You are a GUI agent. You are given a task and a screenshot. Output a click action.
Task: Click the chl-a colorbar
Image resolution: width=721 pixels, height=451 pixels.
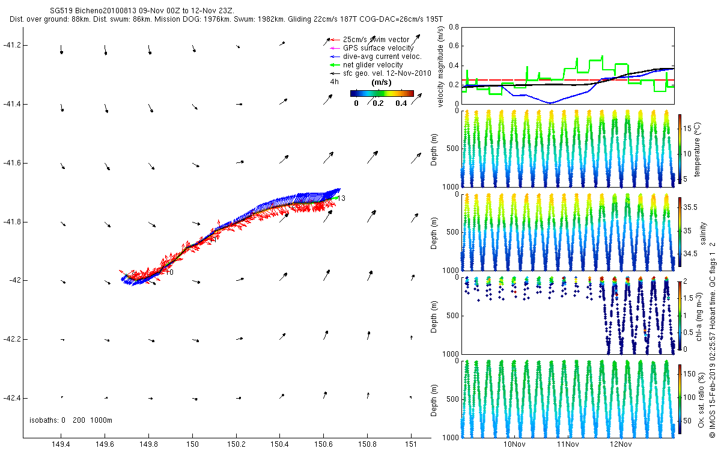tap(680, 314)
